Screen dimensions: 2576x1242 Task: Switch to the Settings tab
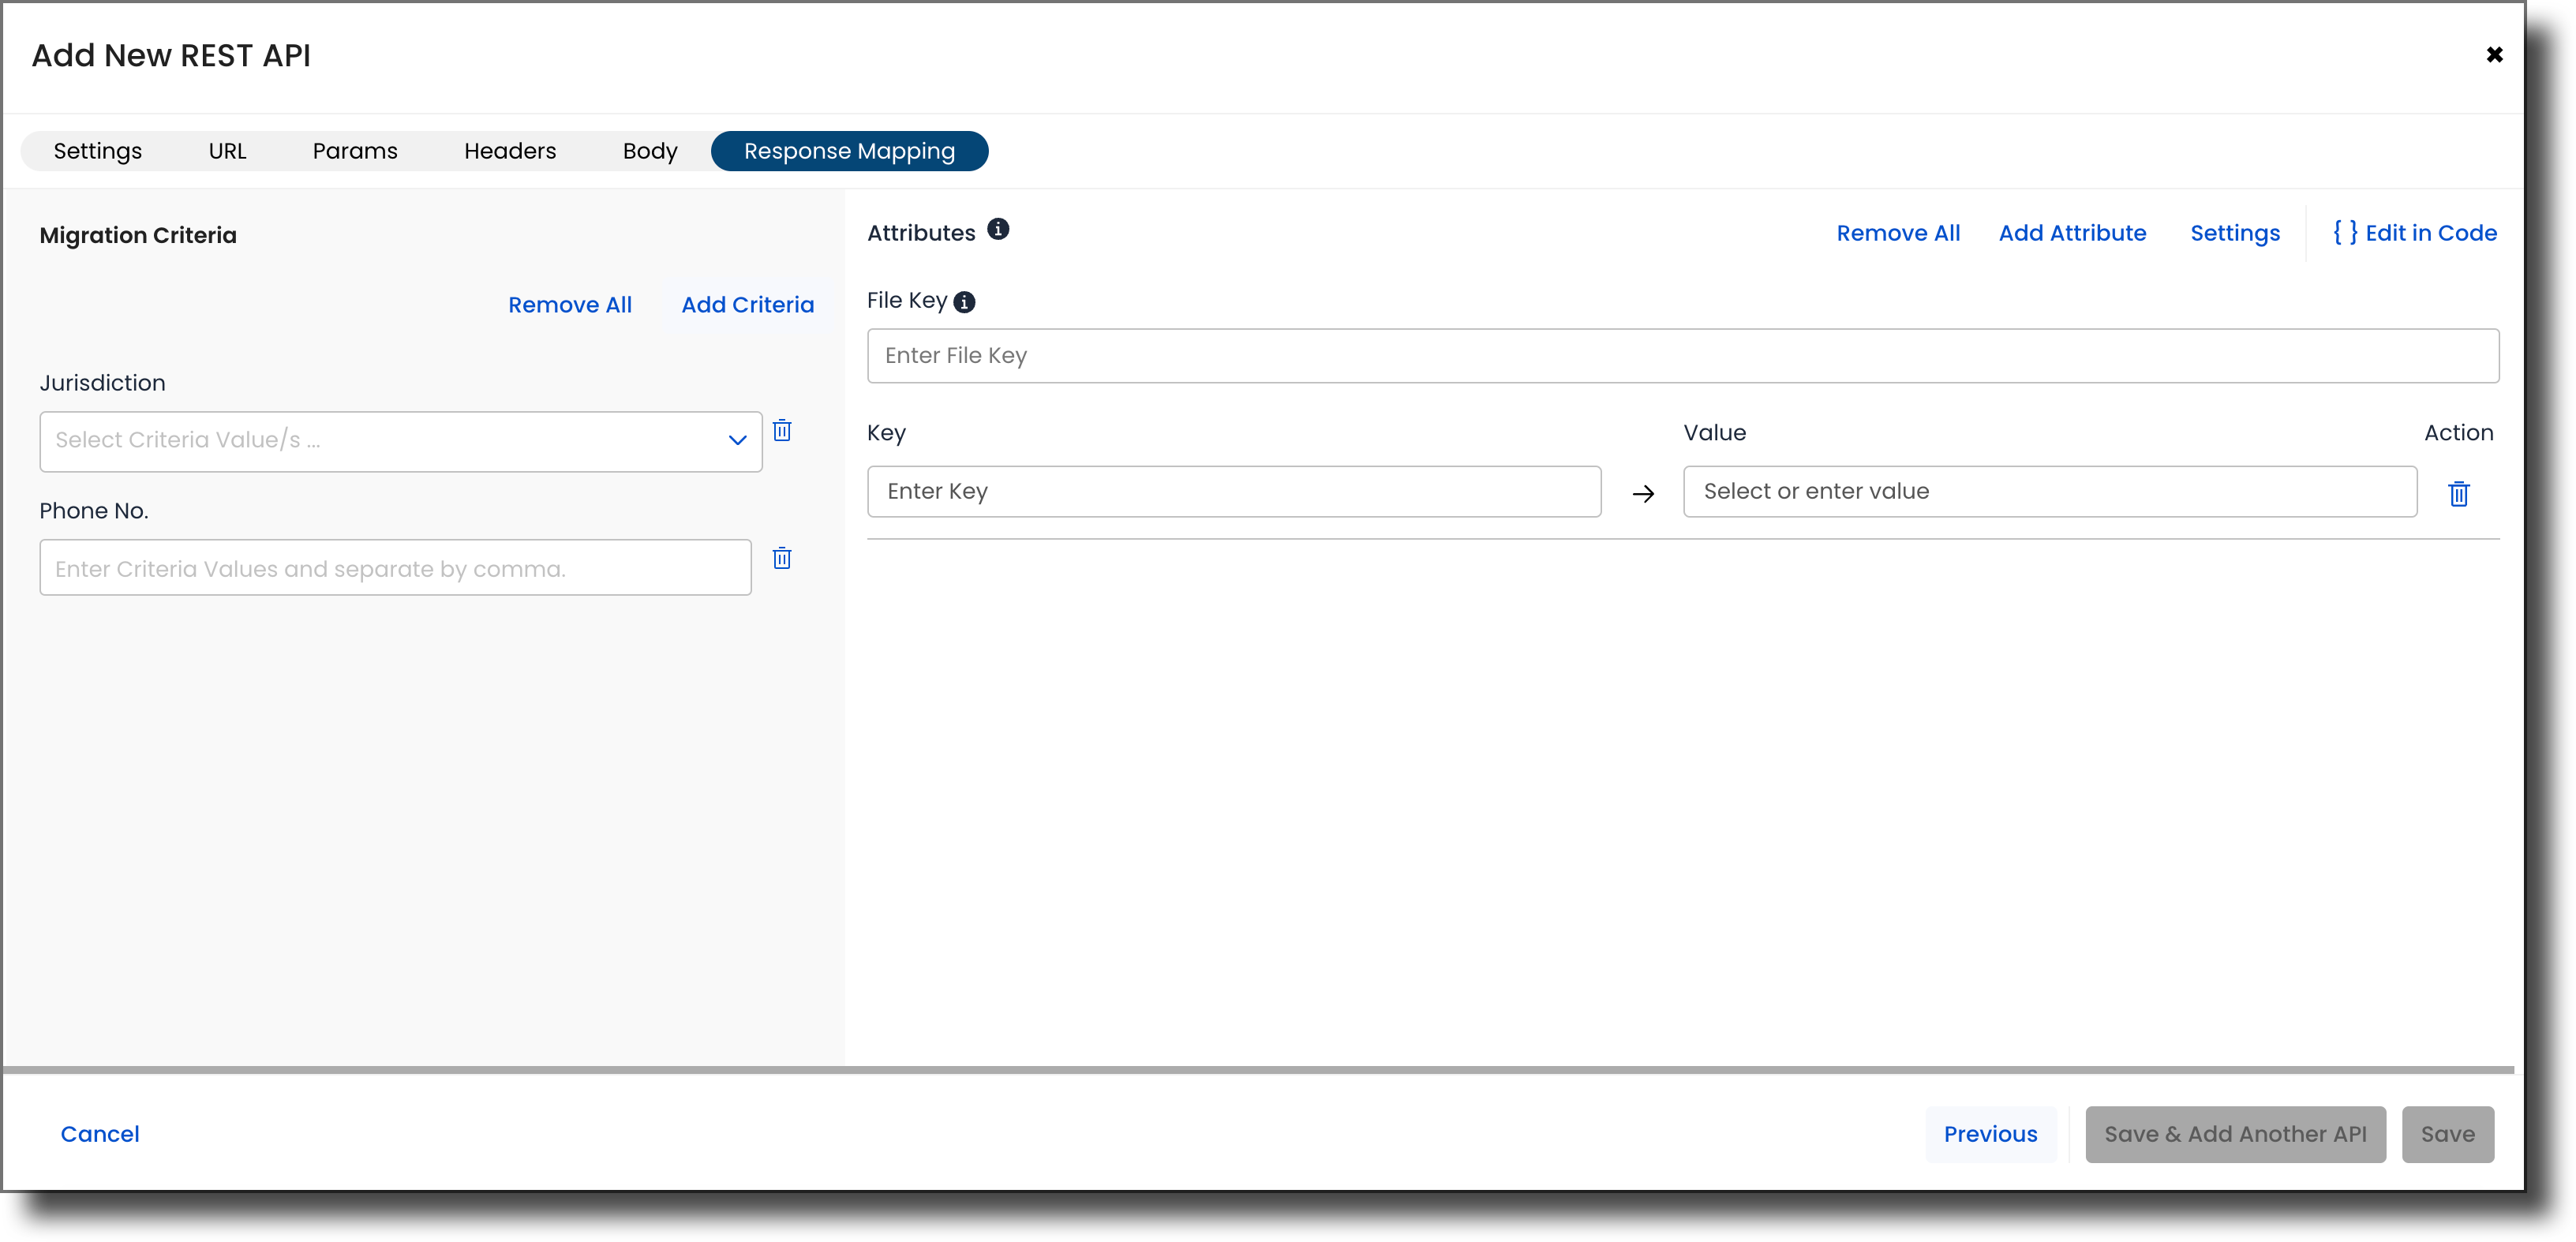click(x=98, y=151)
